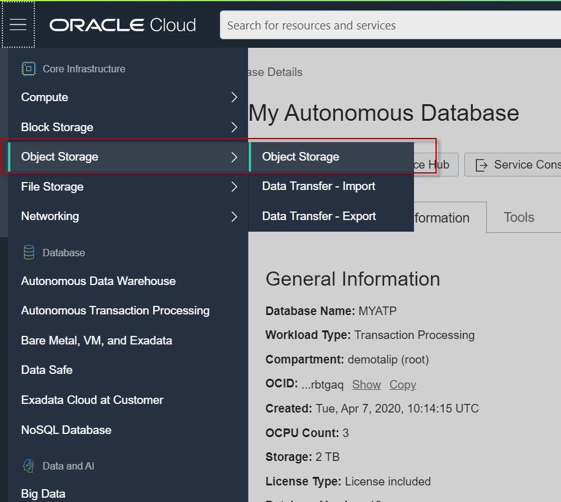This screenshot has height=502, width=561.
Task: Click the hamburger navigation menu icon
Action: [18, 25]
